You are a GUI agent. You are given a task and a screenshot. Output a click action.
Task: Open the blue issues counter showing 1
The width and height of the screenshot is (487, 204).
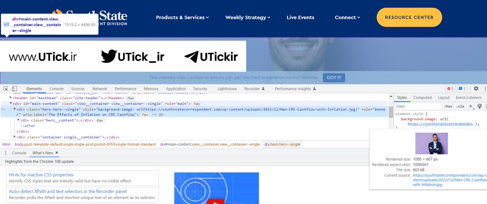(462, 88)
